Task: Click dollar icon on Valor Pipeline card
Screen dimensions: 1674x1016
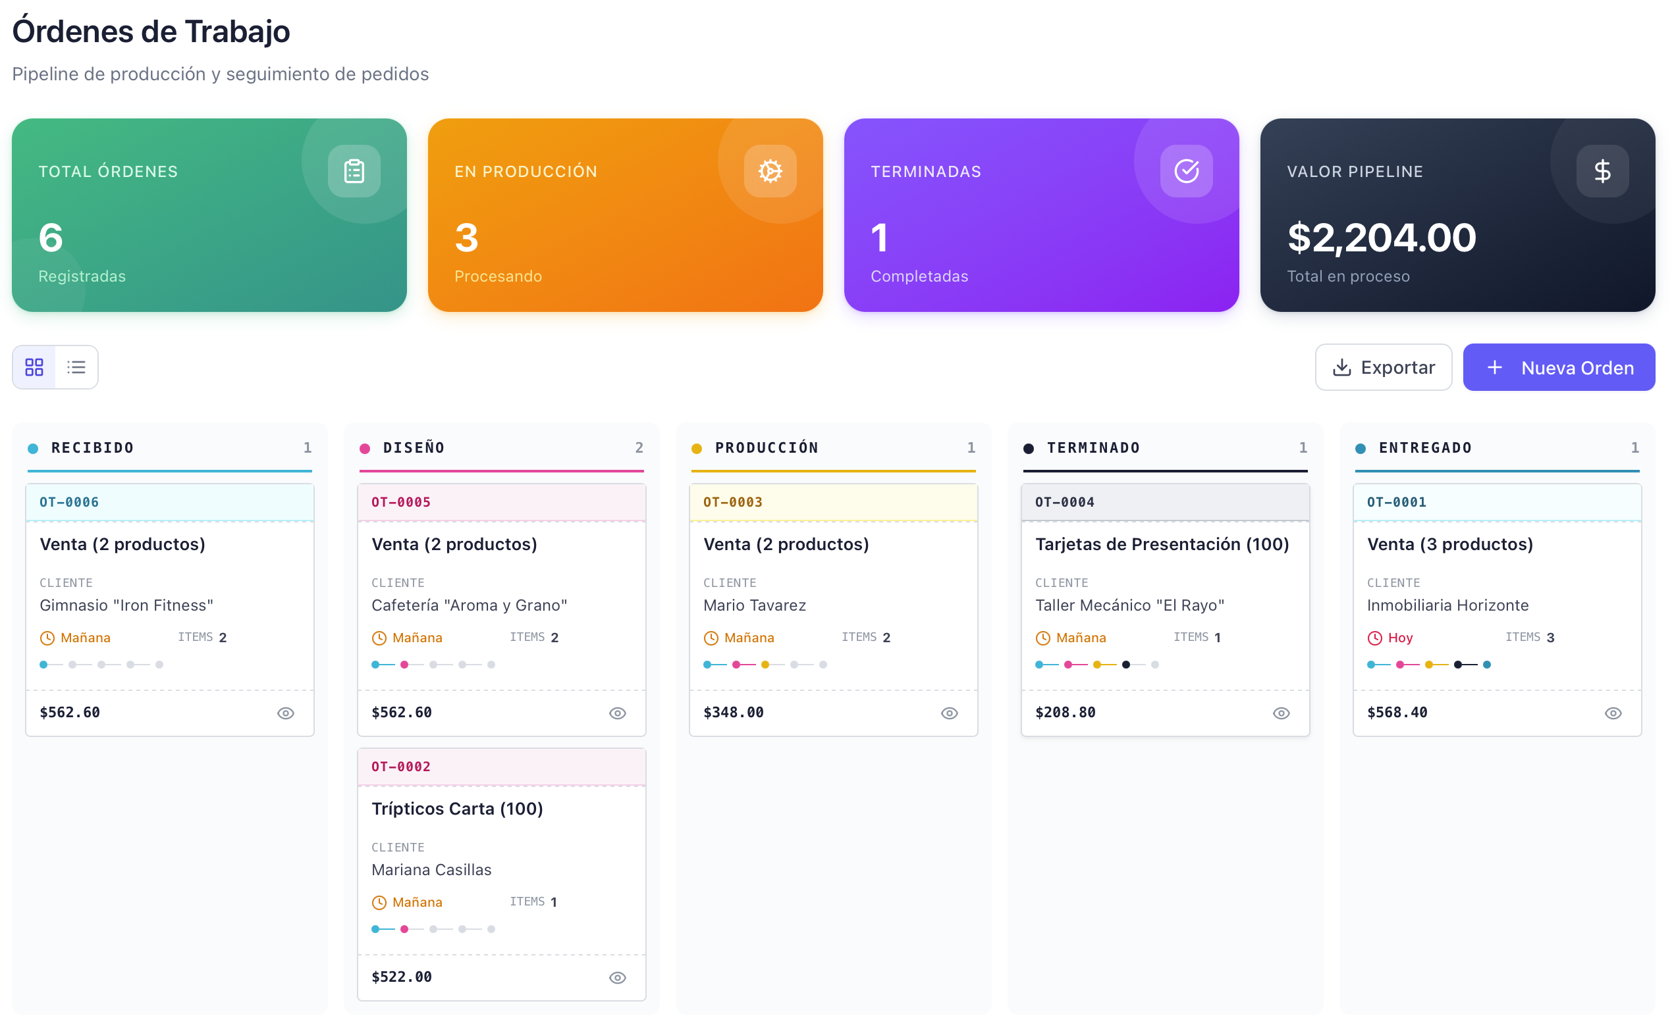Action: coord(1602,171)
